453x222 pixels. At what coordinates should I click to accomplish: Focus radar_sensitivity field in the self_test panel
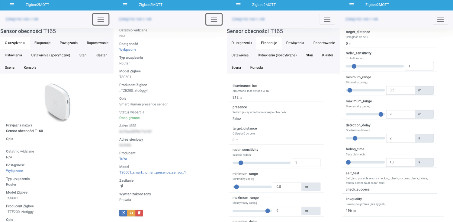click(x=419, y=66)
